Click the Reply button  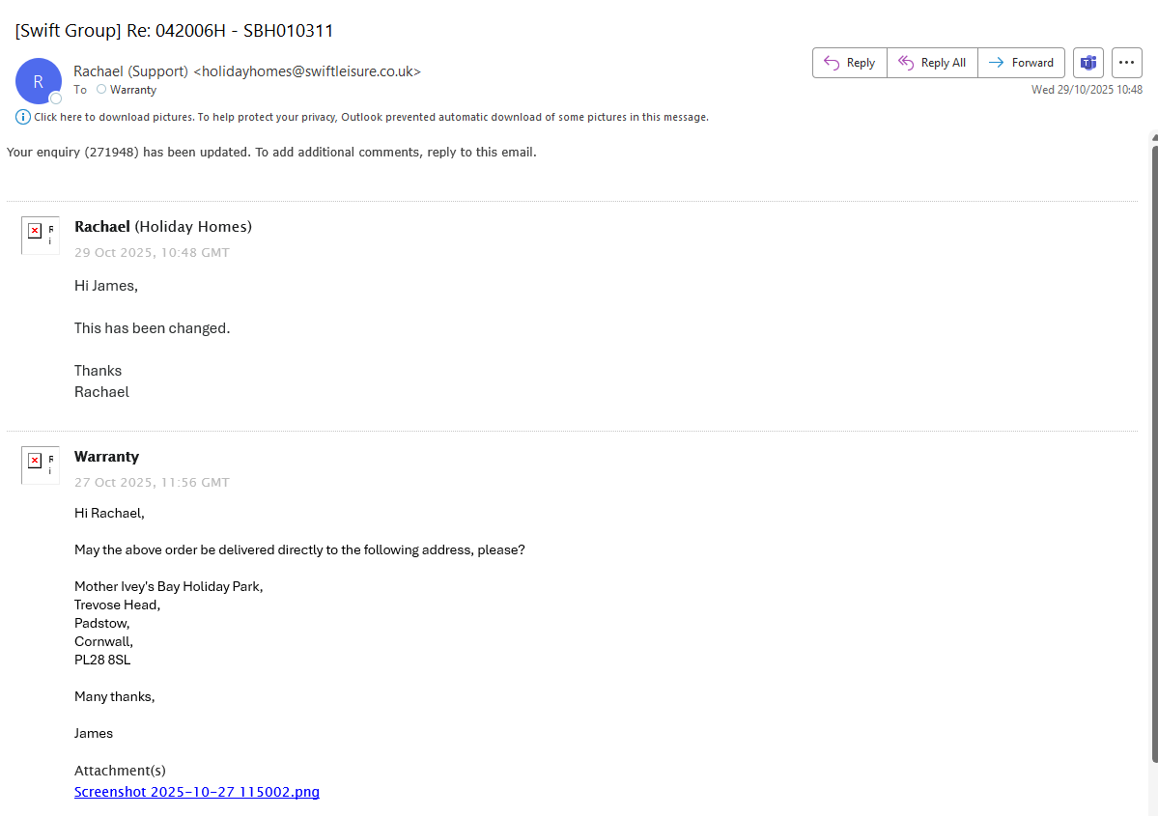849,63
